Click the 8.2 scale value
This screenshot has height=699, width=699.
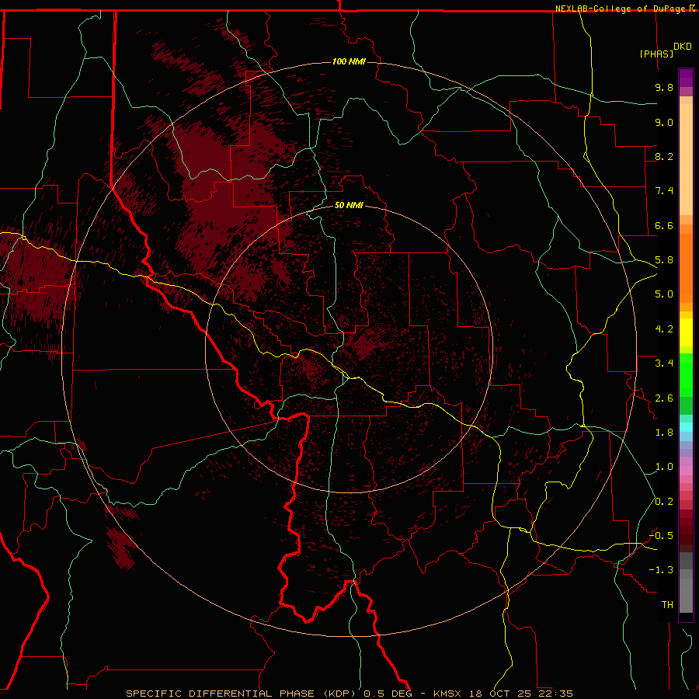point(664,156)
